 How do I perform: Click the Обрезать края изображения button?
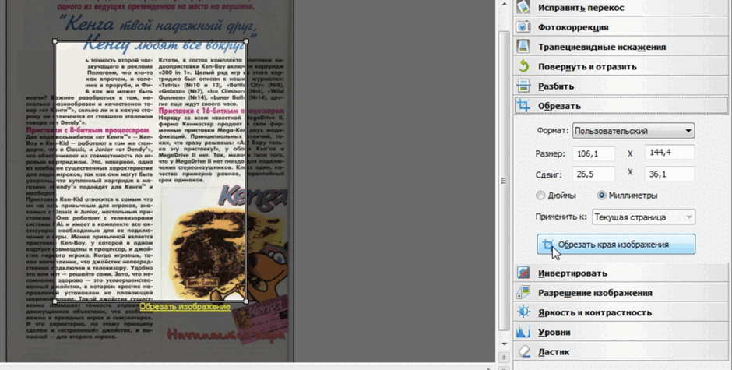(616, 245)
